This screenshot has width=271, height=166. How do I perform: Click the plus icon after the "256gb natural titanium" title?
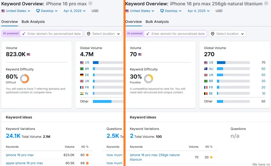pyautogui.click(x=266, y=4)
